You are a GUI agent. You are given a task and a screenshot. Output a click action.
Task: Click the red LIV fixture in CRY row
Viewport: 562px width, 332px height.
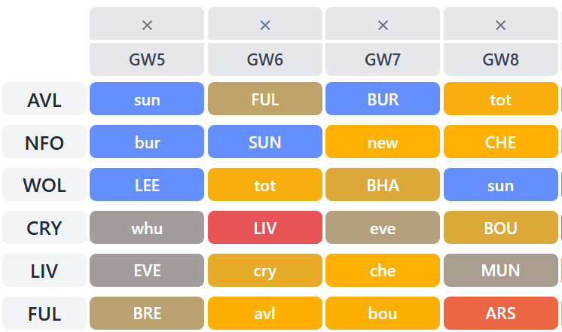click(264, 228)
